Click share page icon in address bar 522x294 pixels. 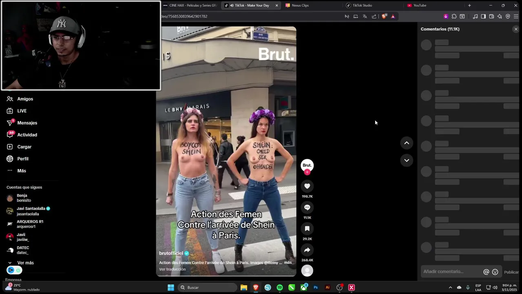374,16
